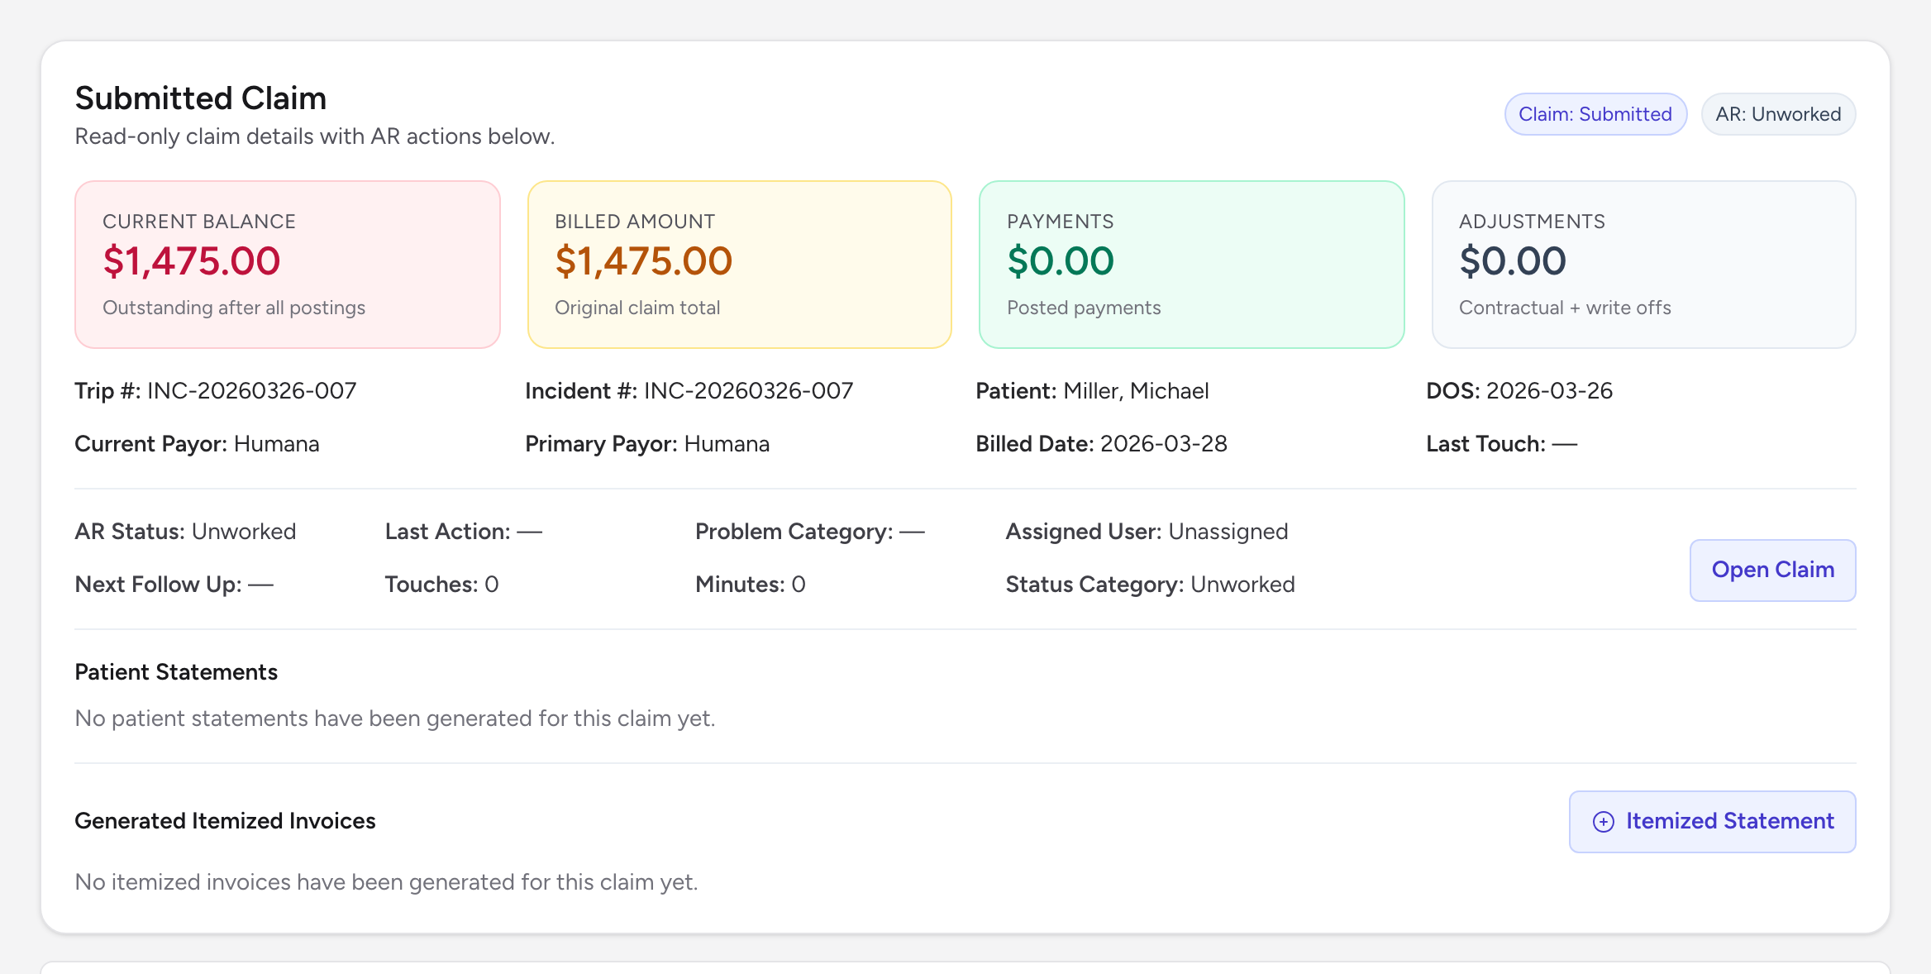Select the Current Balance $1,475.00 amount
Image resolution: width=1931 pixels, height=974 pixels.
[x=192, y=261]
